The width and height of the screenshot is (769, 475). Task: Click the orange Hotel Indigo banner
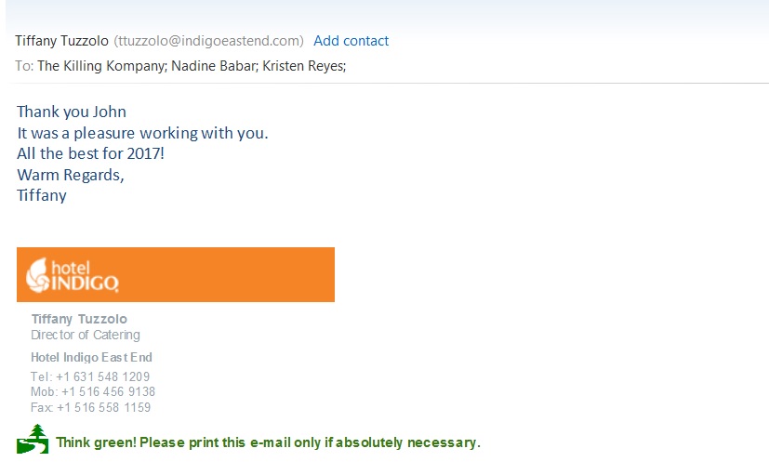point(176,274)
